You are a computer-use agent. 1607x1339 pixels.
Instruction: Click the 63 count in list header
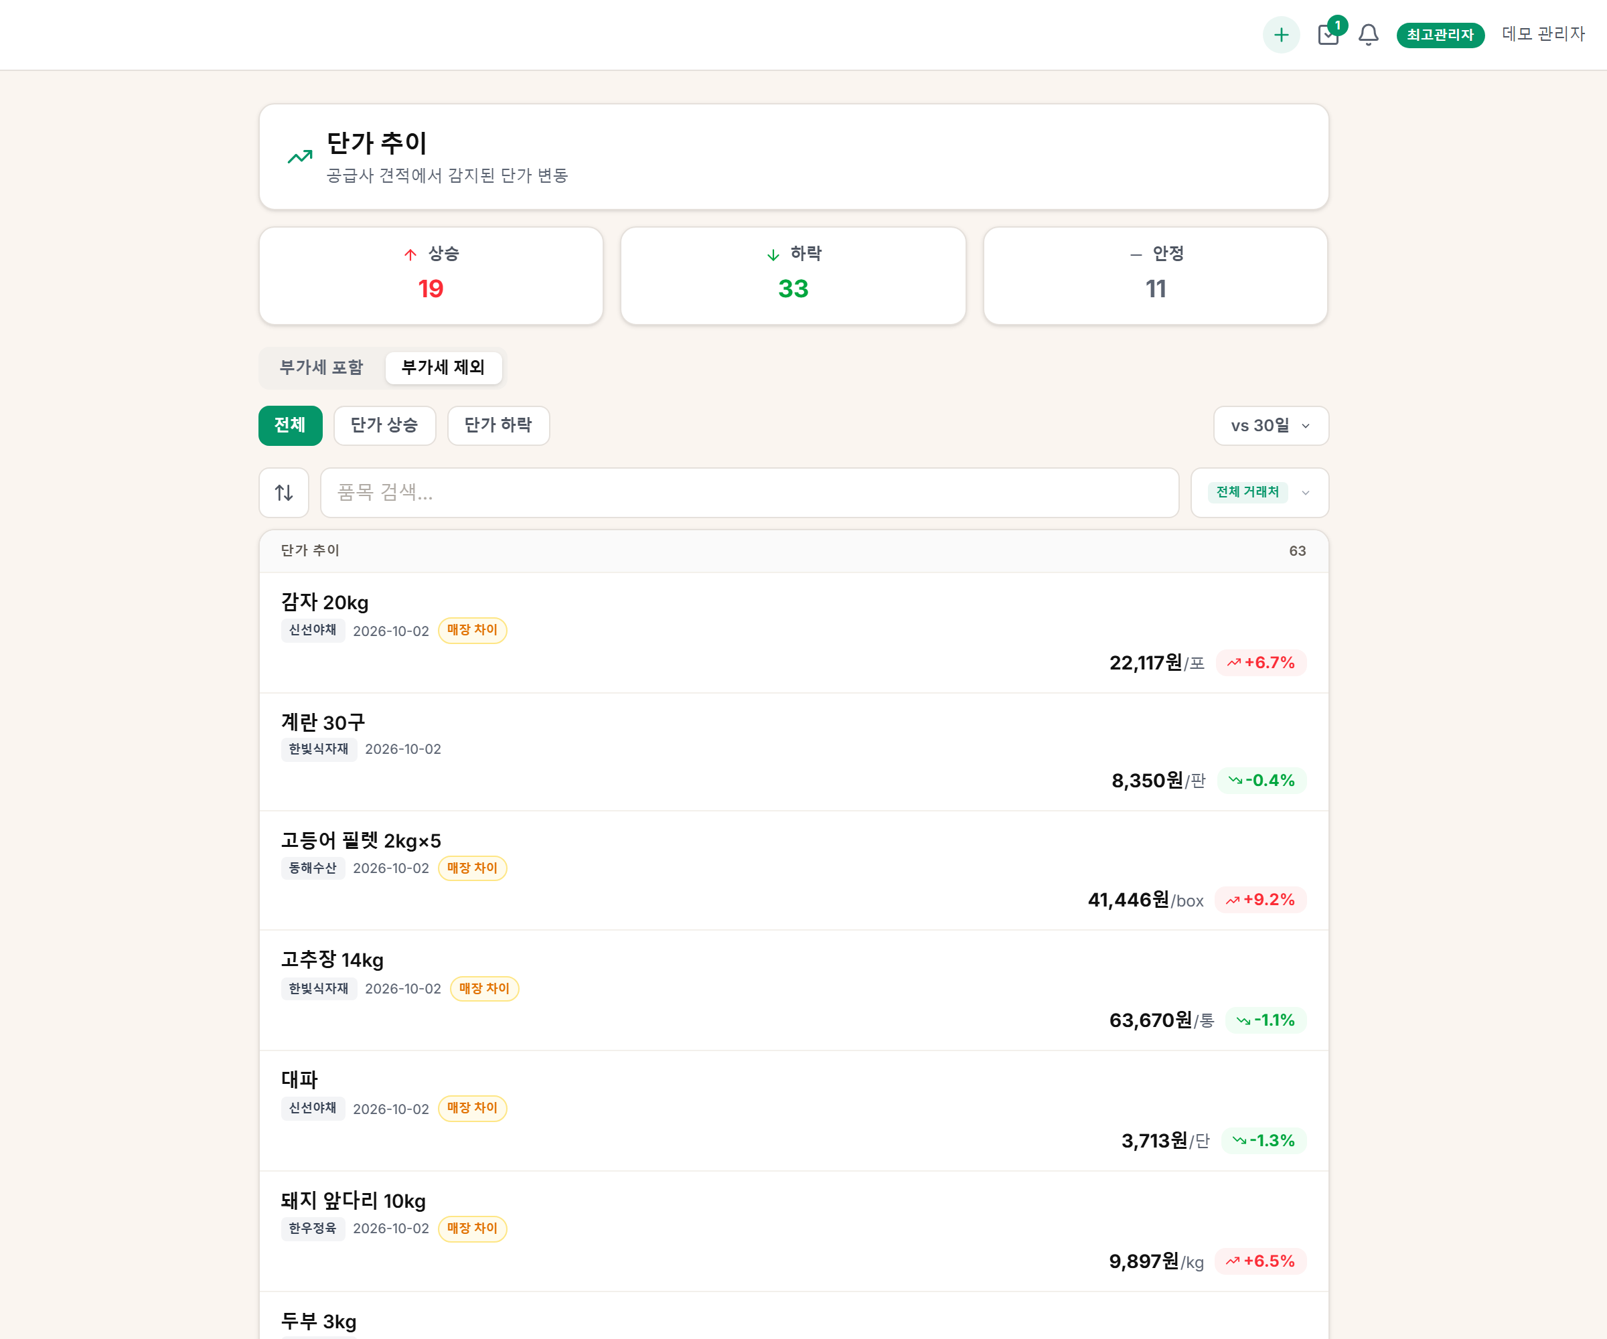pyautogui.click(x=1297, y=551)
